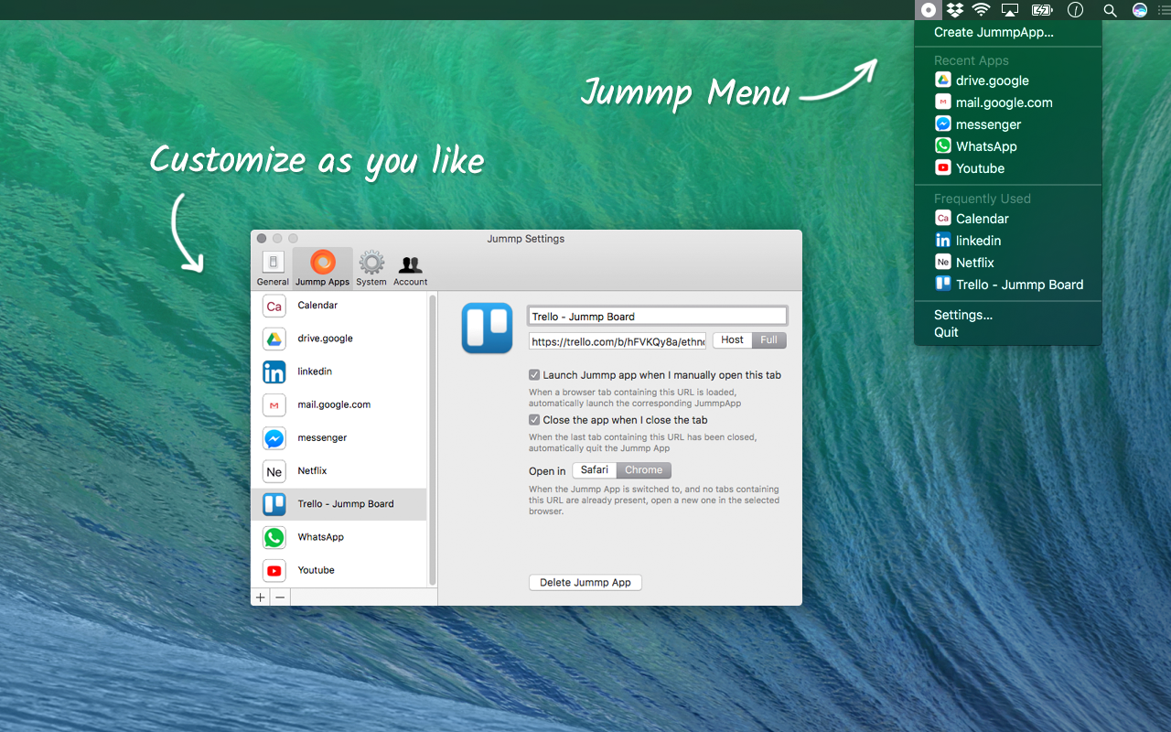The width and height of the screenshot is (1171, 732).
Task: Open the Wi-Fi status menu
Action: [x=982, y=10]
